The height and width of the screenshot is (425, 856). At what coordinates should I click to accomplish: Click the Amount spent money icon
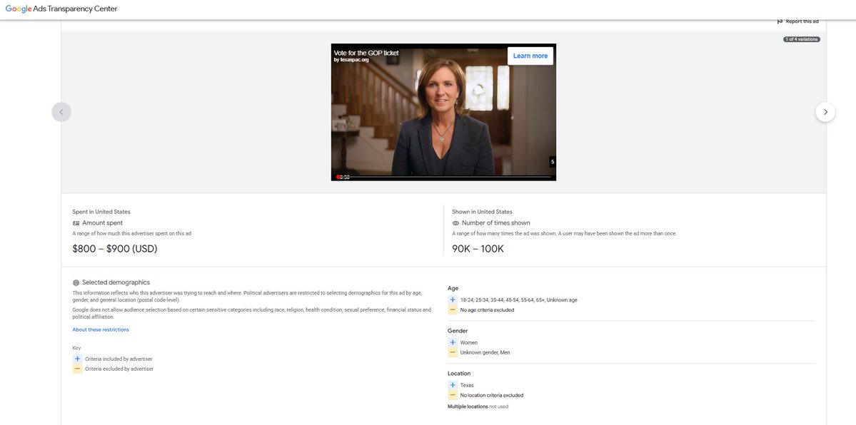pyautogui.click(x=76, y=223)
